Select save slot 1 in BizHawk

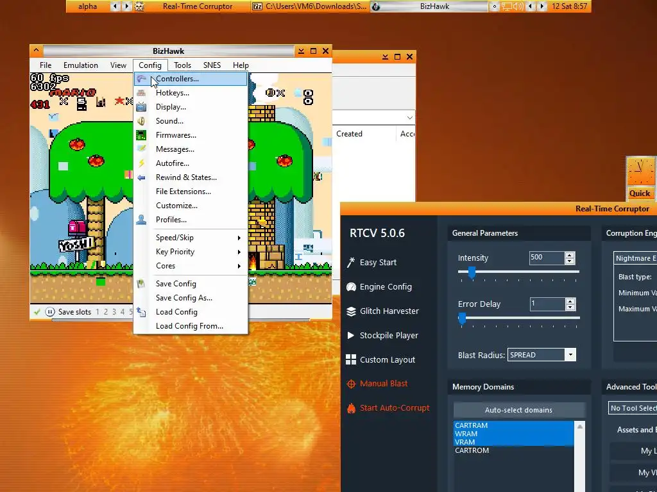coord(98,312)
